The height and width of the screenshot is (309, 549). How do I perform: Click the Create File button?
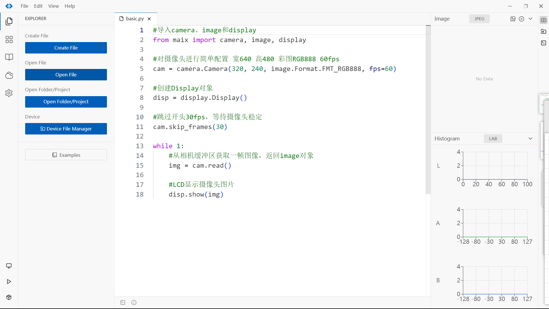click(x=66, y=48)
